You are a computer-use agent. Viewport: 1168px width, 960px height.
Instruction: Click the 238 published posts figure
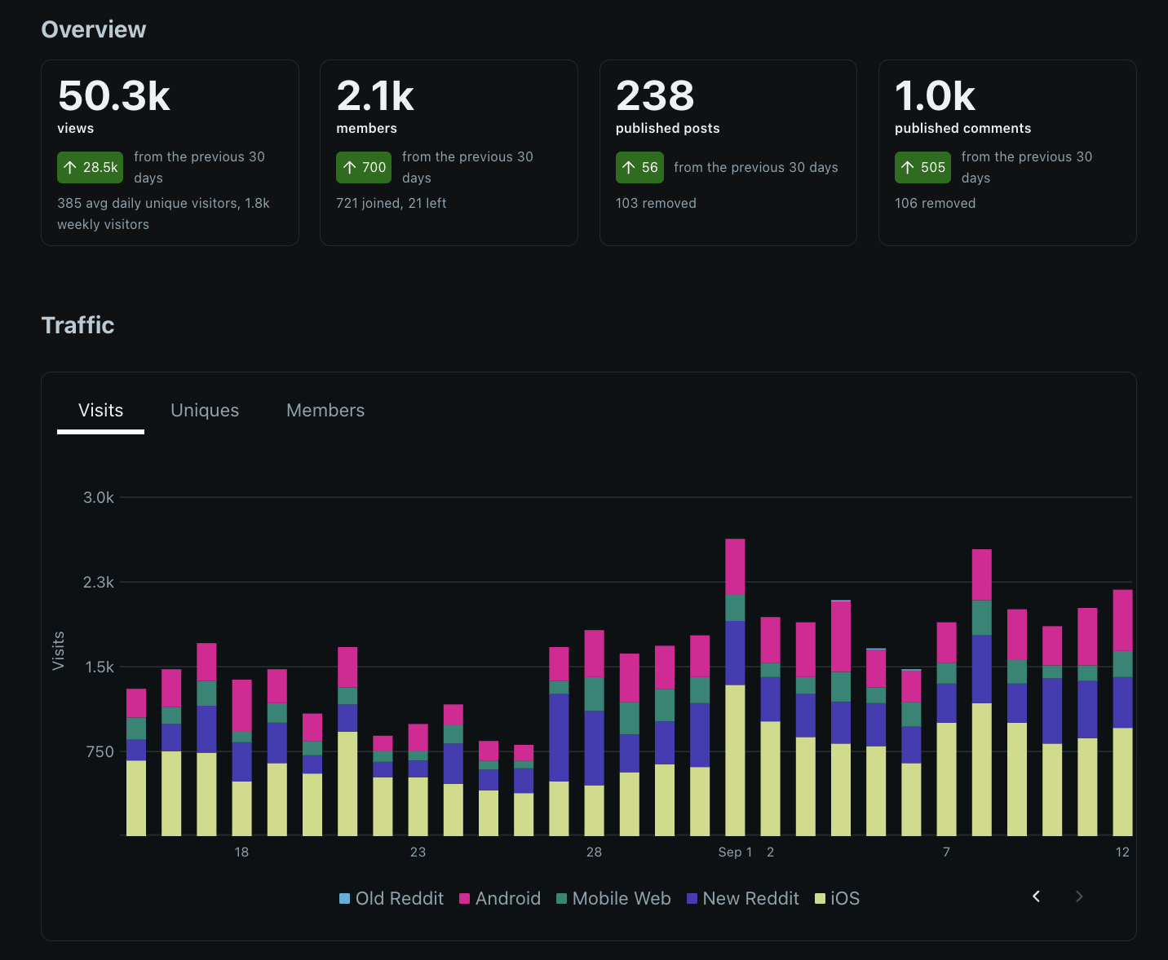[x=655, y=96]
